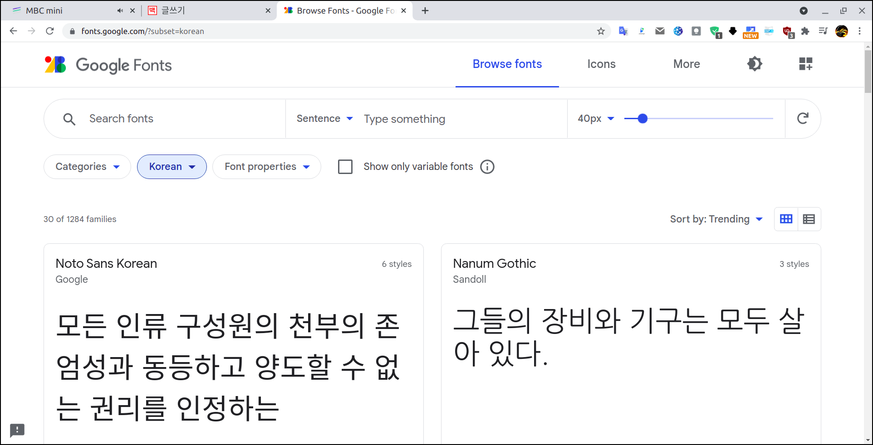Open the Chrome profile avatar
The image size is (873, 445).
tap(842, 31)
